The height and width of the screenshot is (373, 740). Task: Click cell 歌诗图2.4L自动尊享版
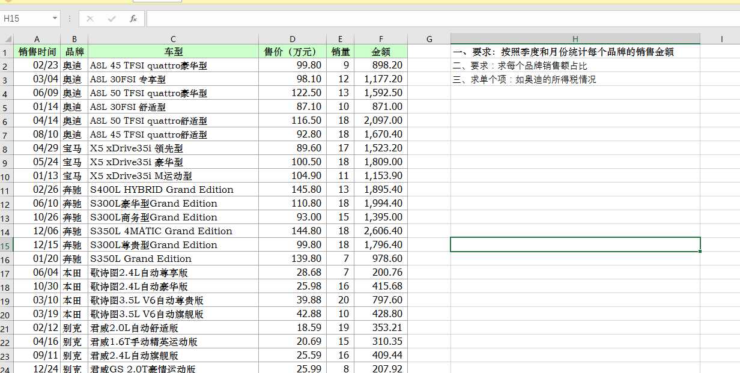173,273
